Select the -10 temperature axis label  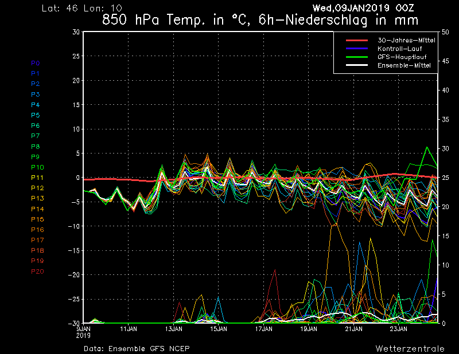click(74, 226)
